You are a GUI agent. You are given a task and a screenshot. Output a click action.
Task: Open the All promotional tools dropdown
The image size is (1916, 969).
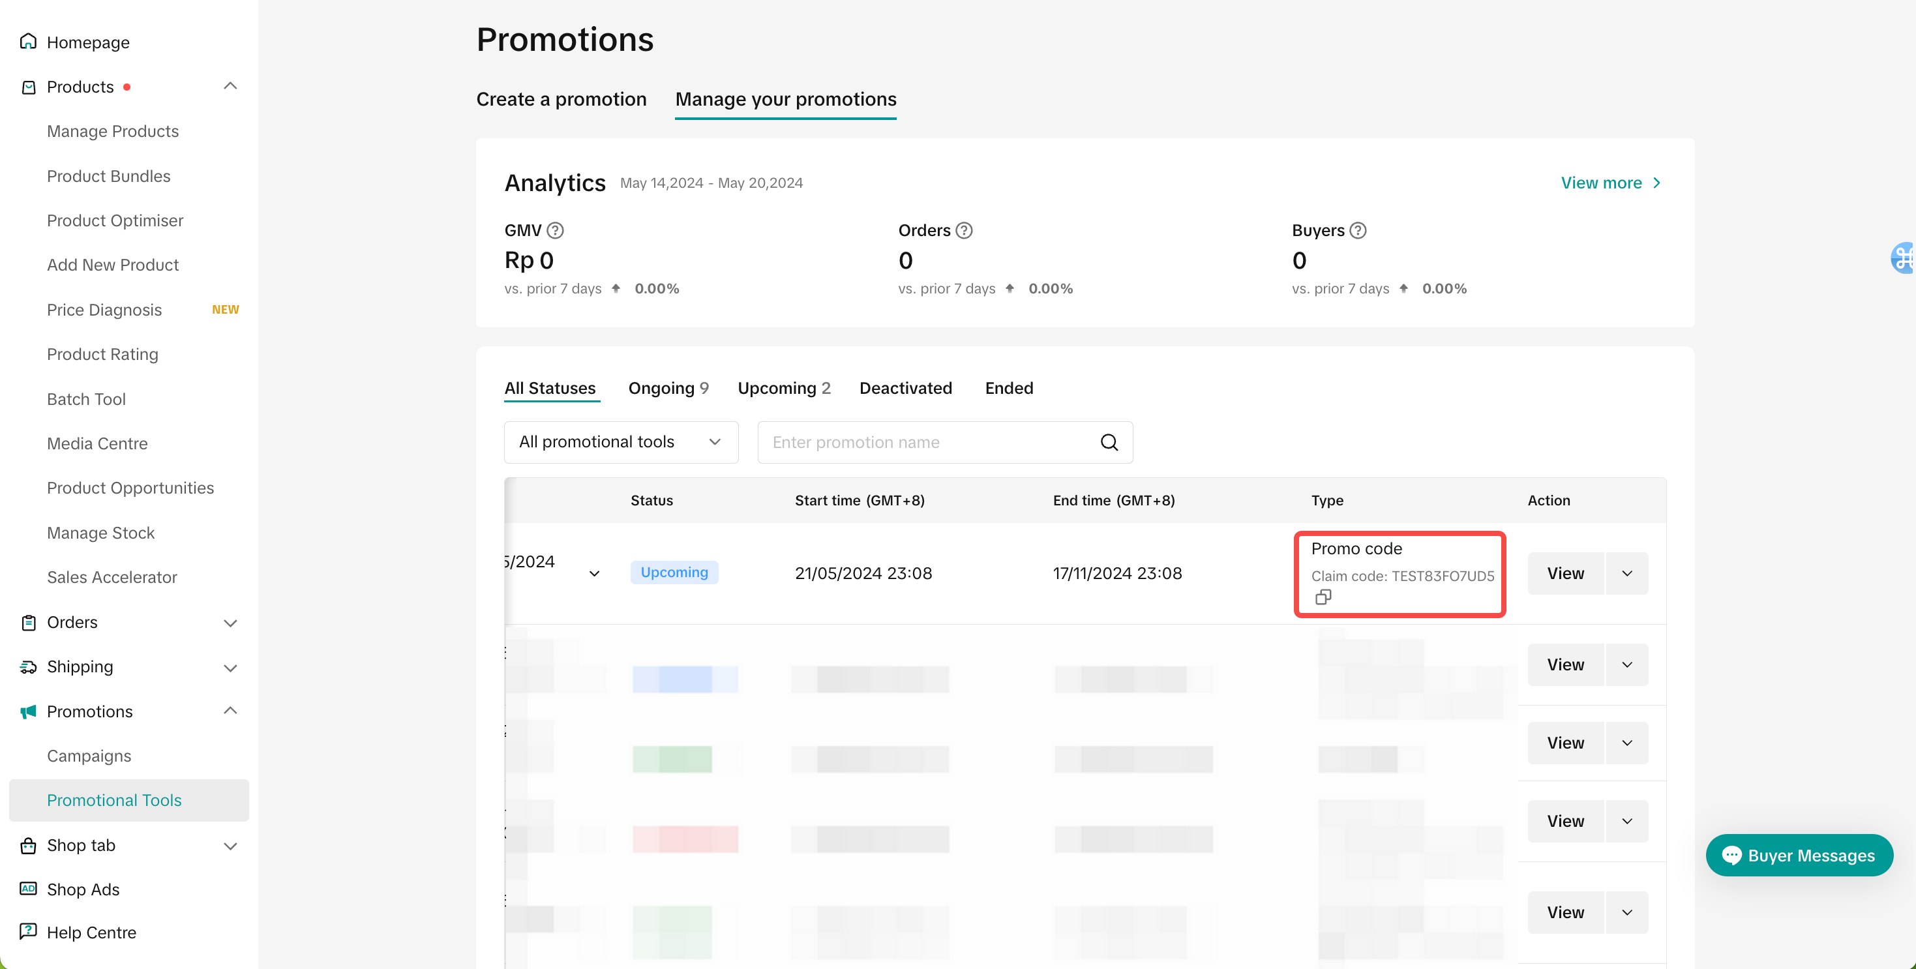[620, 443]
